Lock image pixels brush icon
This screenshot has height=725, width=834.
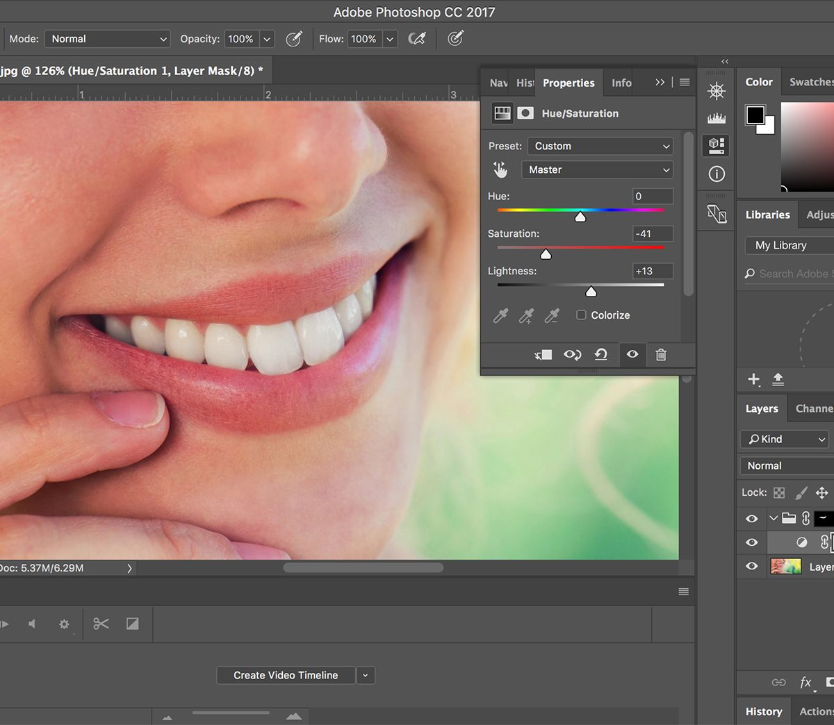(801, 493)
